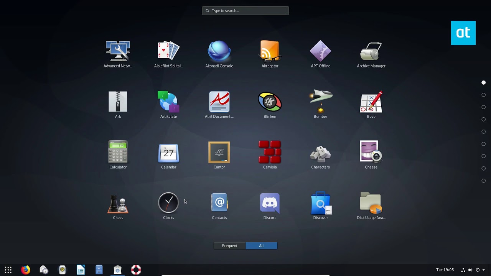Screen dimensions: 491x276
Task: Select the first (filled) page indicator dot
Action: point(483,83)
